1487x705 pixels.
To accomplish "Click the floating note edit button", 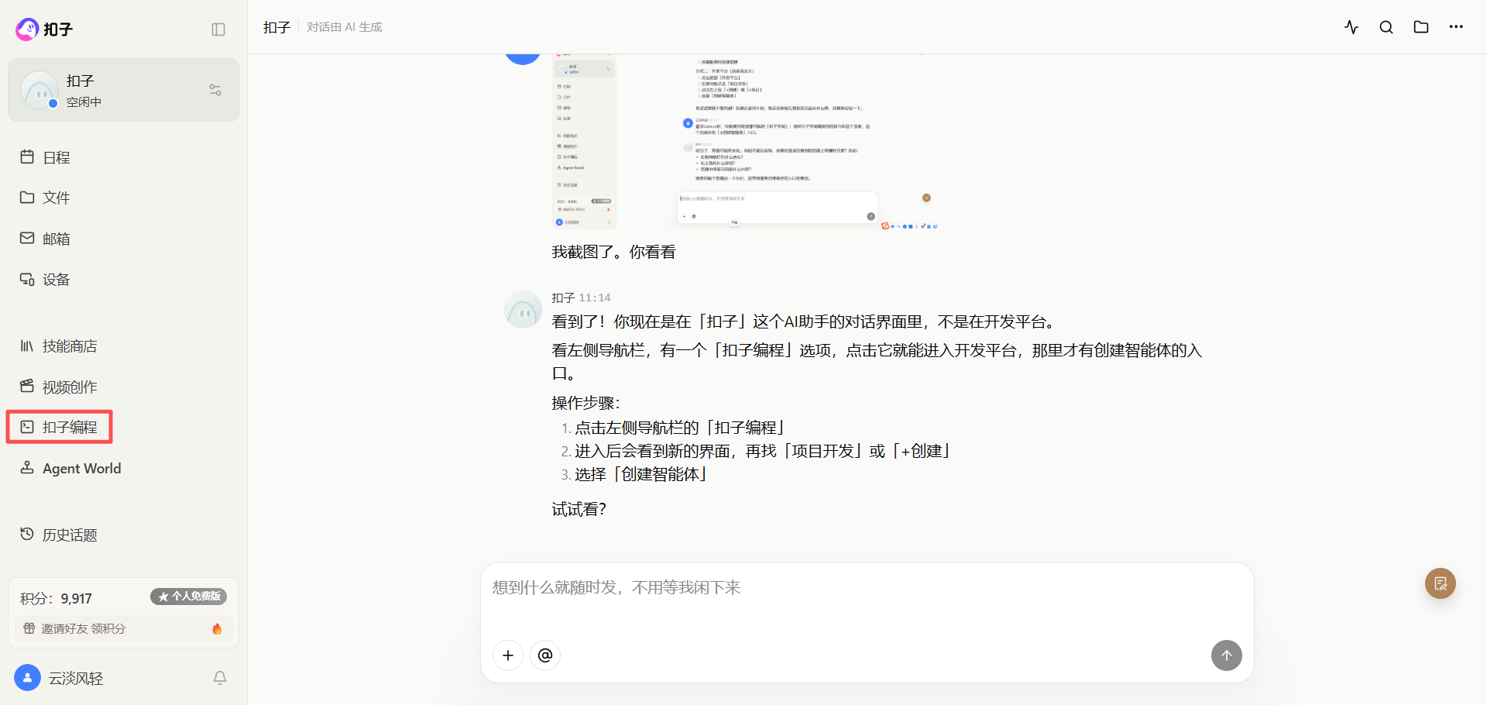I will tap(1441, 583).
